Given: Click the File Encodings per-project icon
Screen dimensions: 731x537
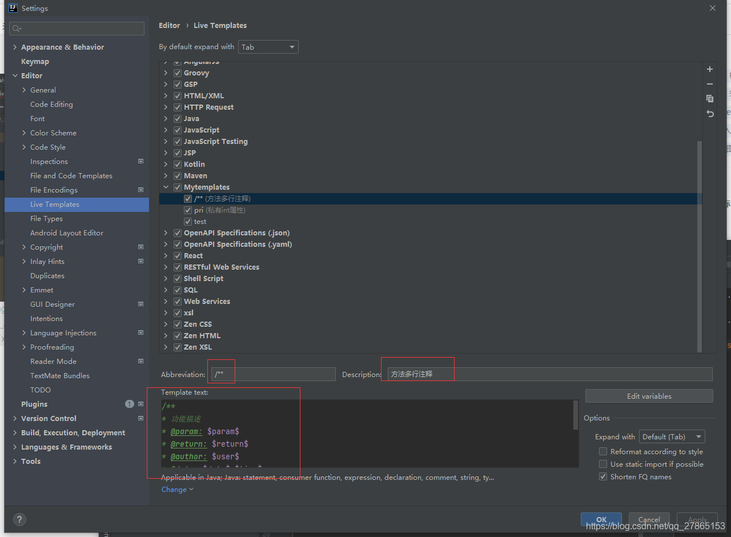Looking at the screenshot, I should 141,190.
